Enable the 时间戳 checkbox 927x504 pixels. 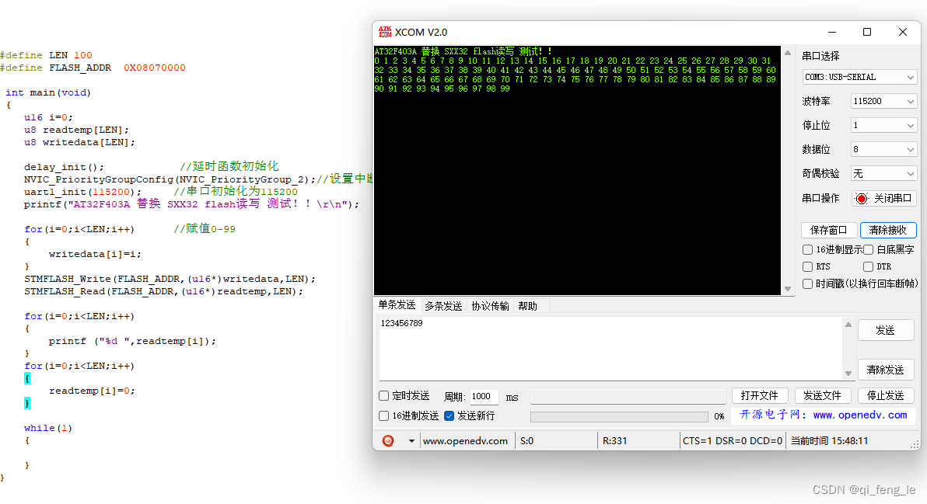(x=807, y=284)
